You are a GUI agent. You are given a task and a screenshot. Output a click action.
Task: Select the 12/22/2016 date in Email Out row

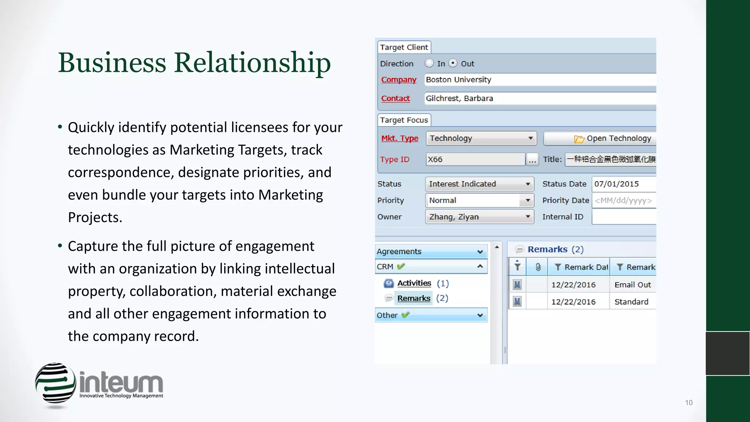573,285
